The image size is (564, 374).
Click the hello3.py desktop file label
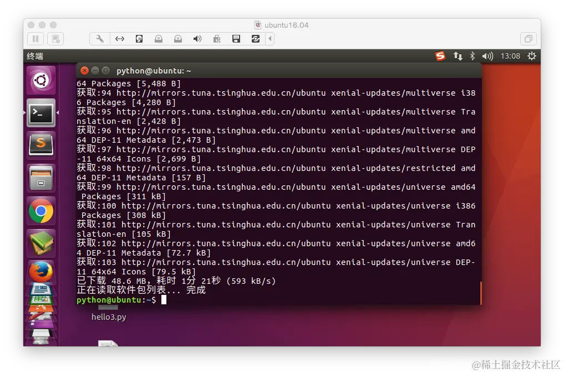pos(109,317)
